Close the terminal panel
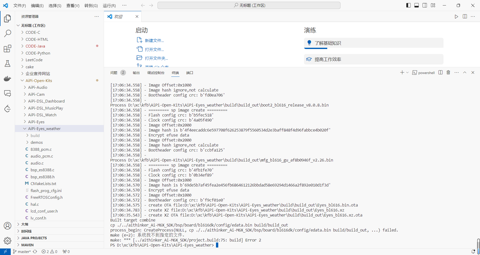 [x=473, y=72]
